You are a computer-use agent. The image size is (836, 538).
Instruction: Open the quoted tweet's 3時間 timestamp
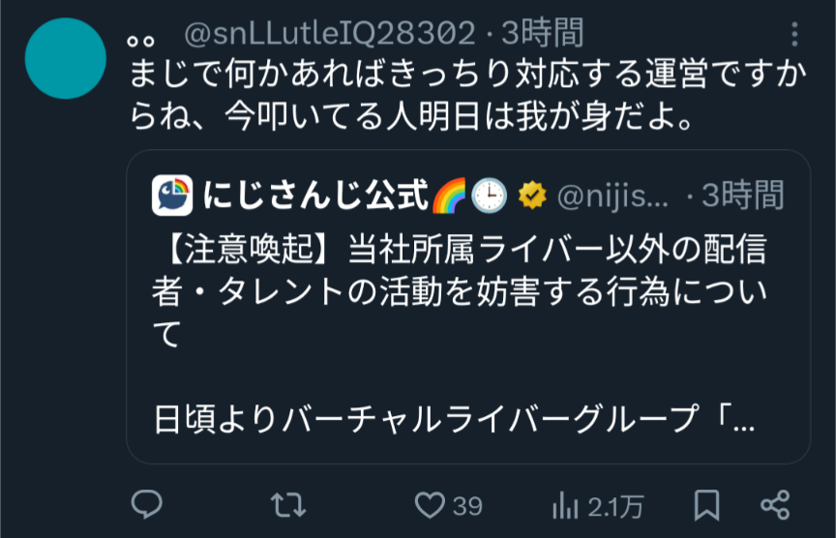point(743,195)
